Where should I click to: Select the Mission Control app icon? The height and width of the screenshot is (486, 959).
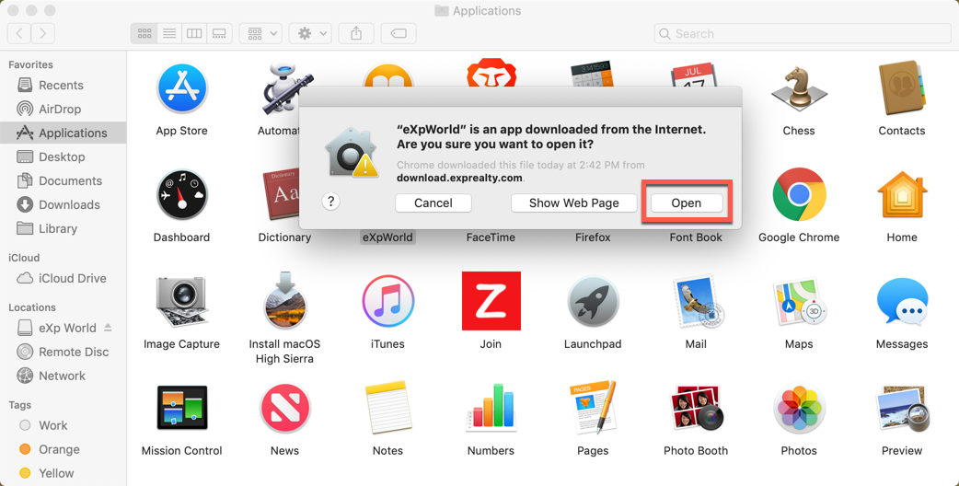click(181, 408)
